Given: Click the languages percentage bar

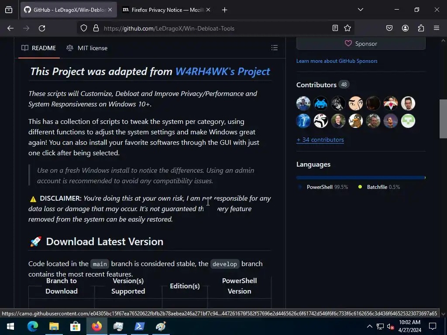Looking at the screenshot, I should [361, 178].
